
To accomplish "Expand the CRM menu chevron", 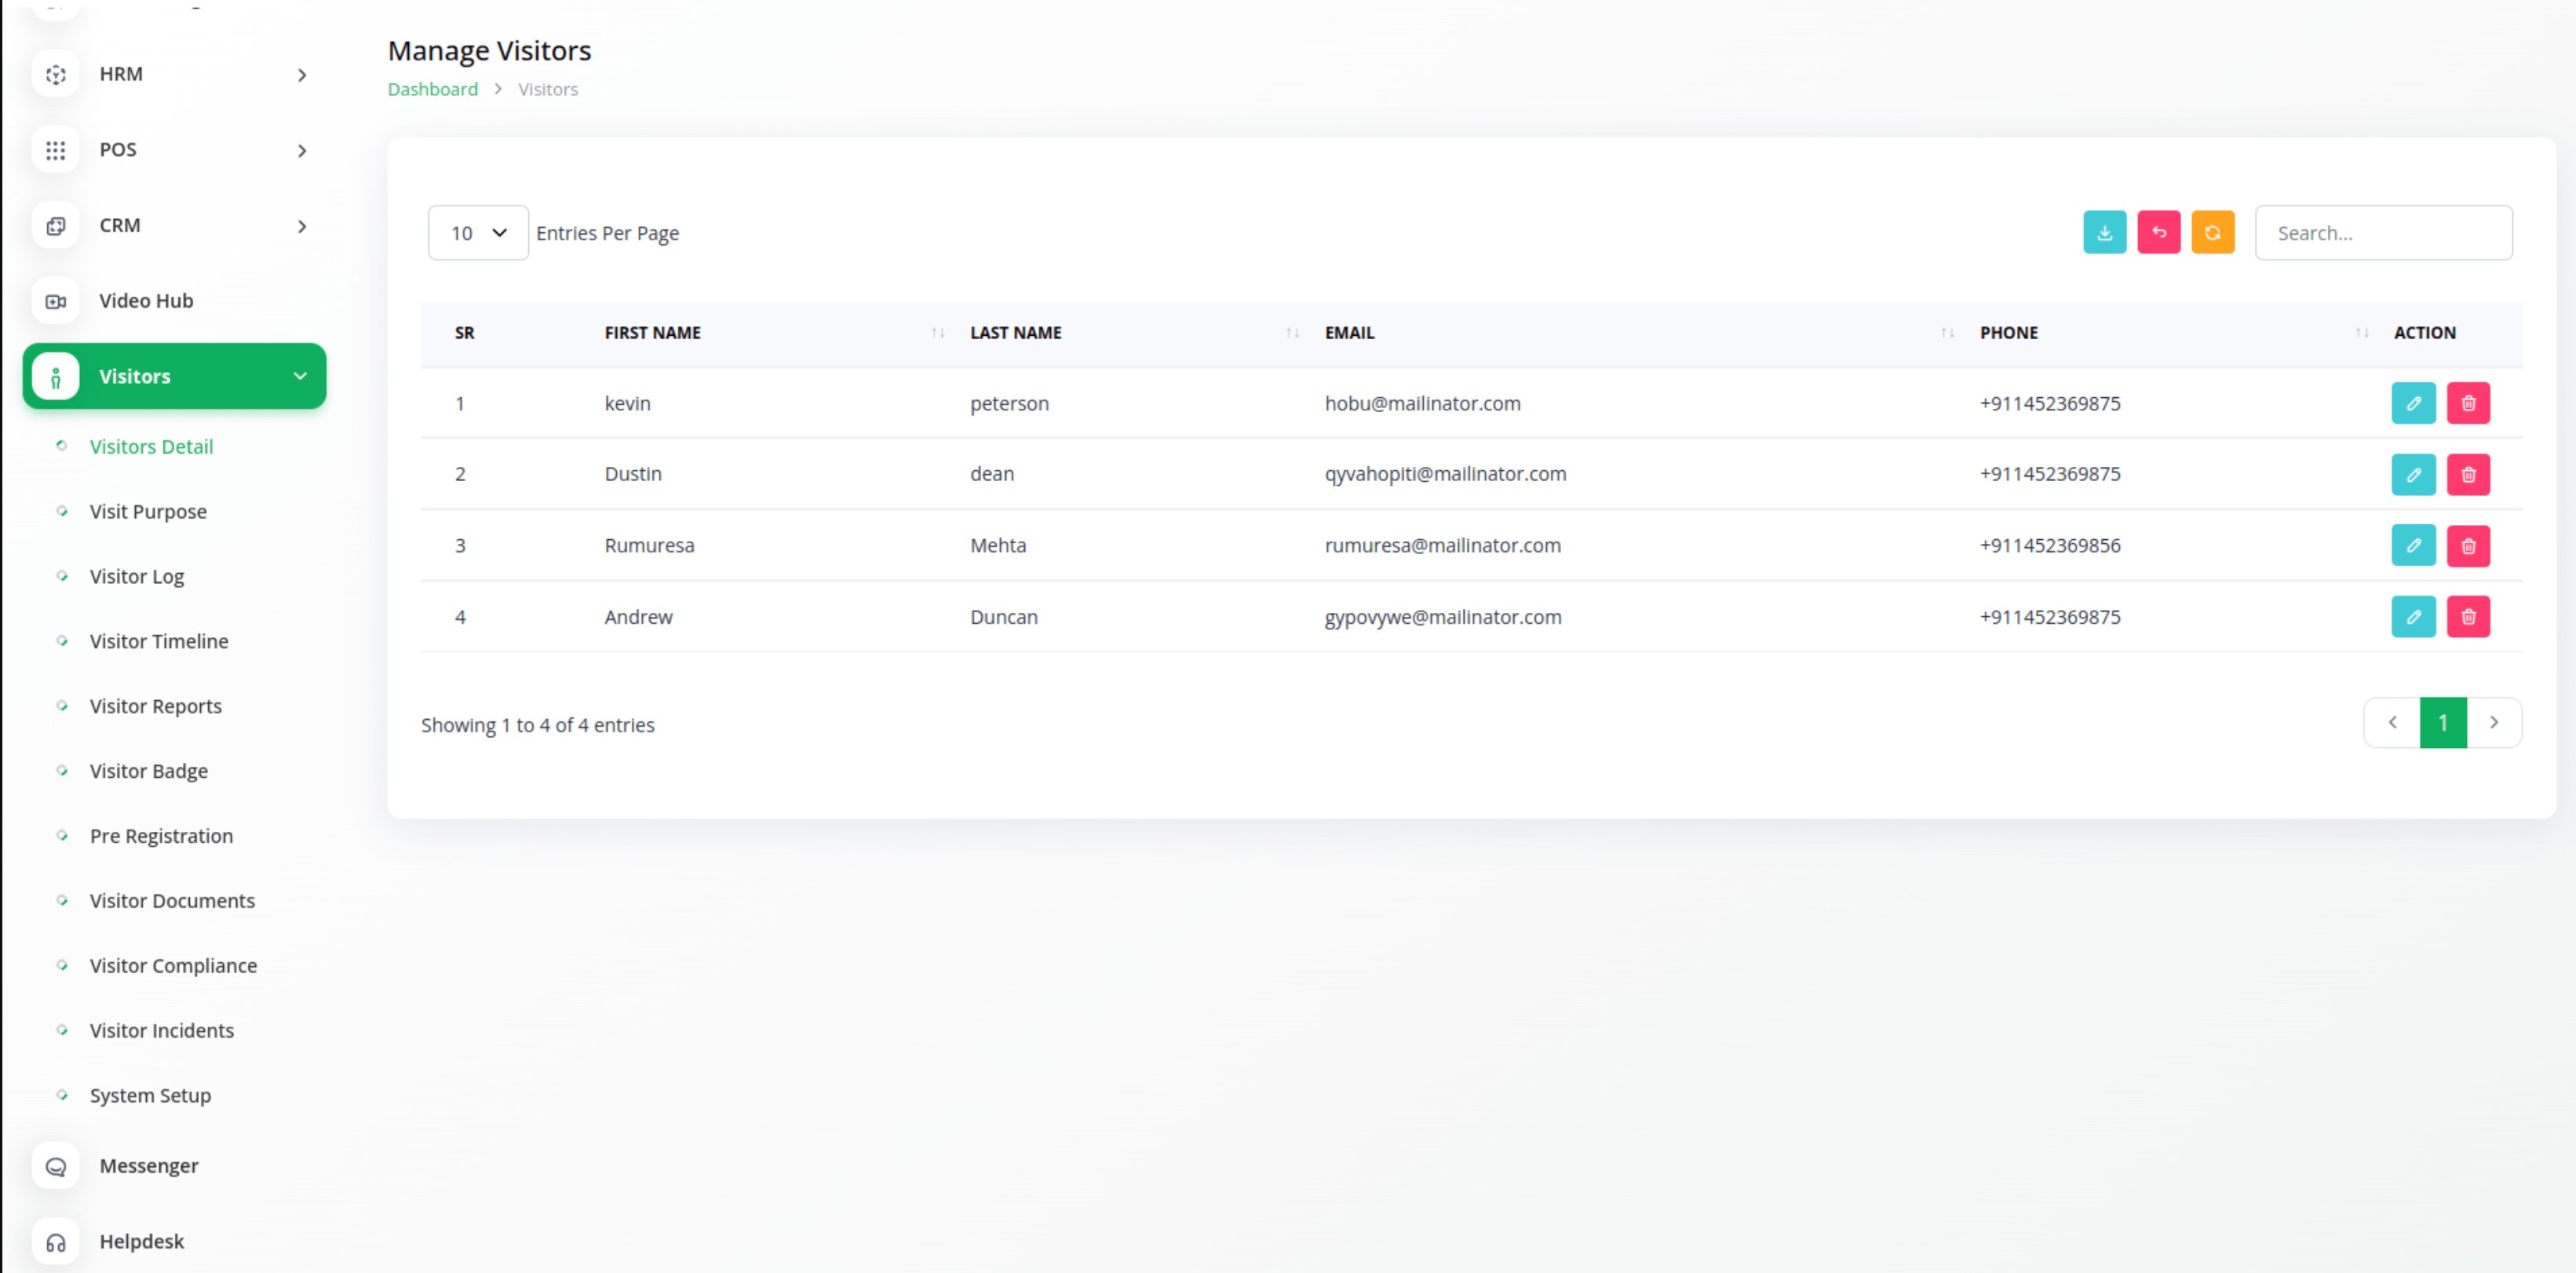I will point(302,227).
